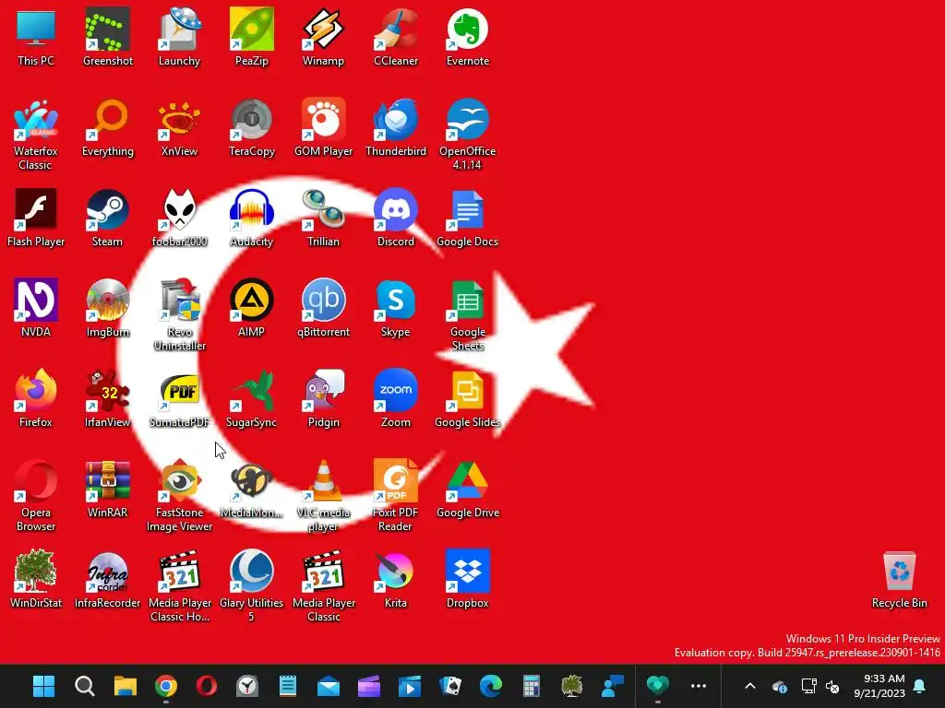Open the Calculator taskbar icon
Screen dimensions: 945x708
pyautogui.click(x=531, y=686)
